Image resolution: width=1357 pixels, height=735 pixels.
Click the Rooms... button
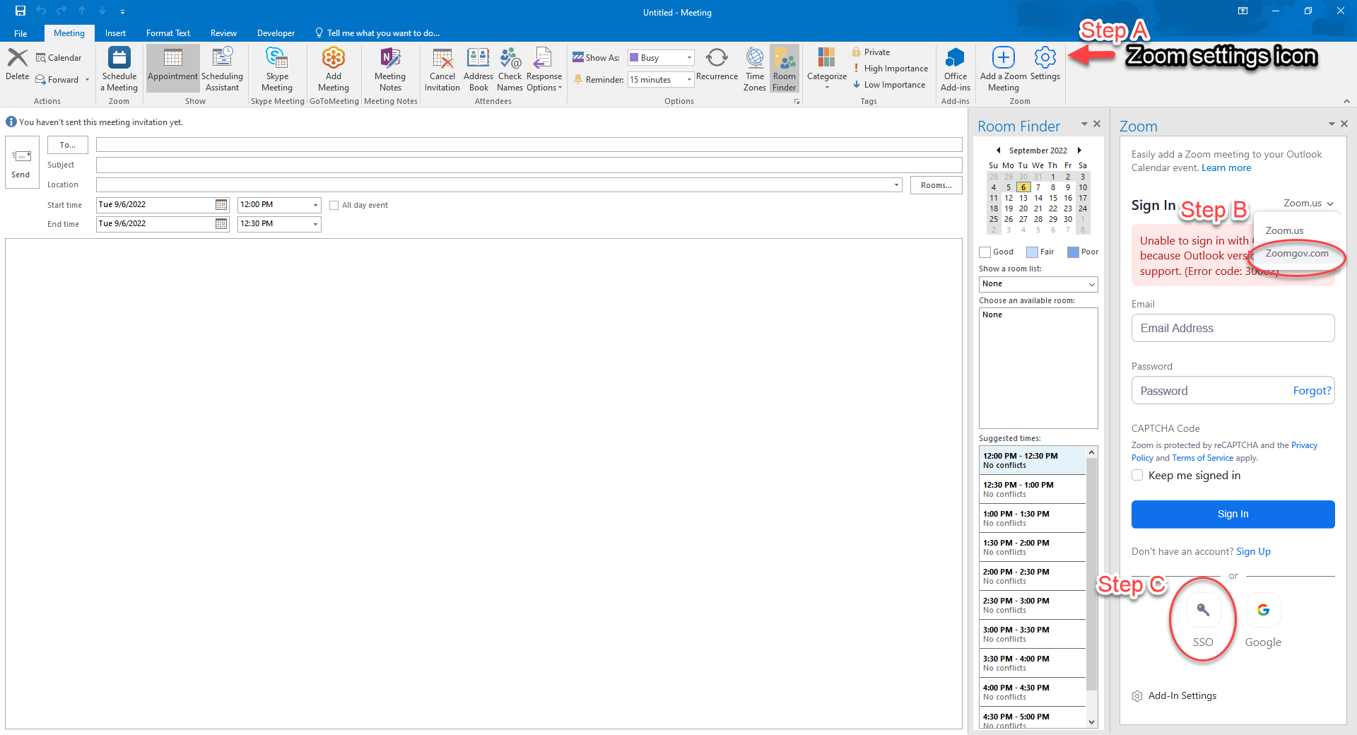936,185
